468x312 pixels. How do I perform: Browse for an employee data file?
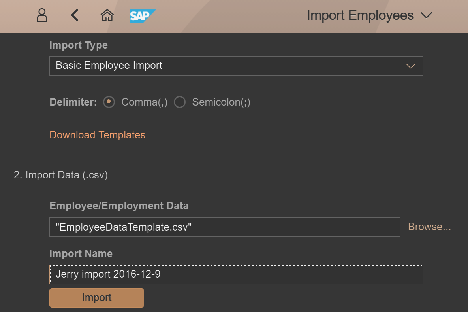(429, 227)
